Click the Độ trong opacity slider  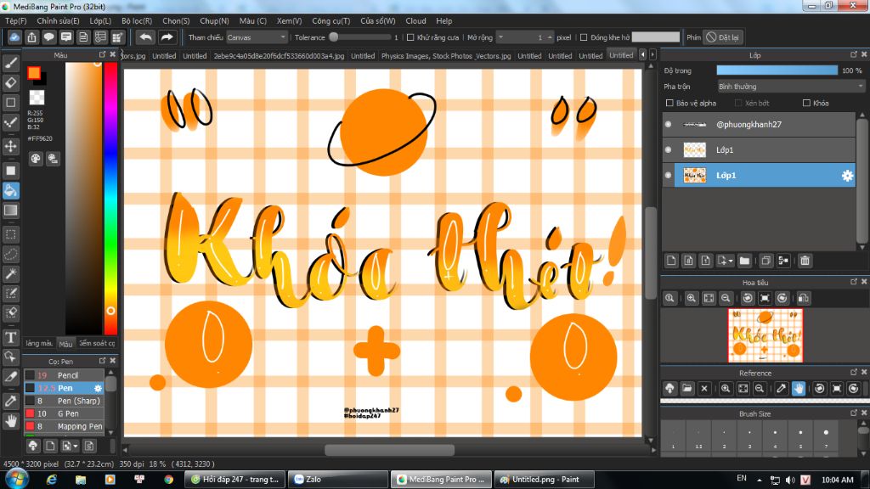click(x=777, y=70)
